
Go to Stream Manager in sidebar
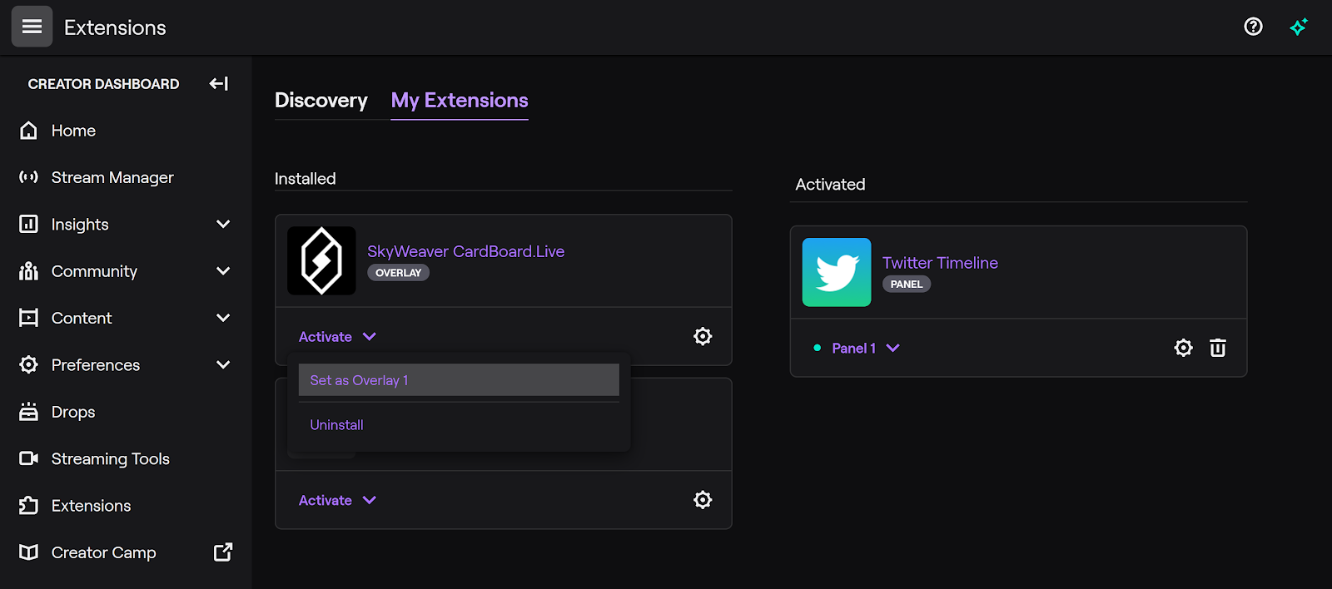tap(112, 177)
